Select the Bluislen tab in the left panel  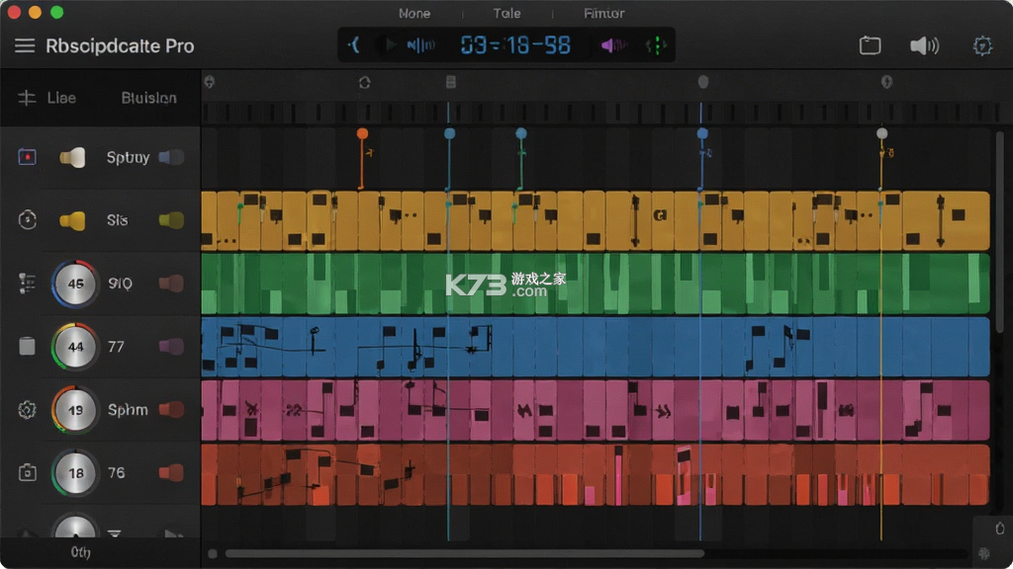point(148,98)
